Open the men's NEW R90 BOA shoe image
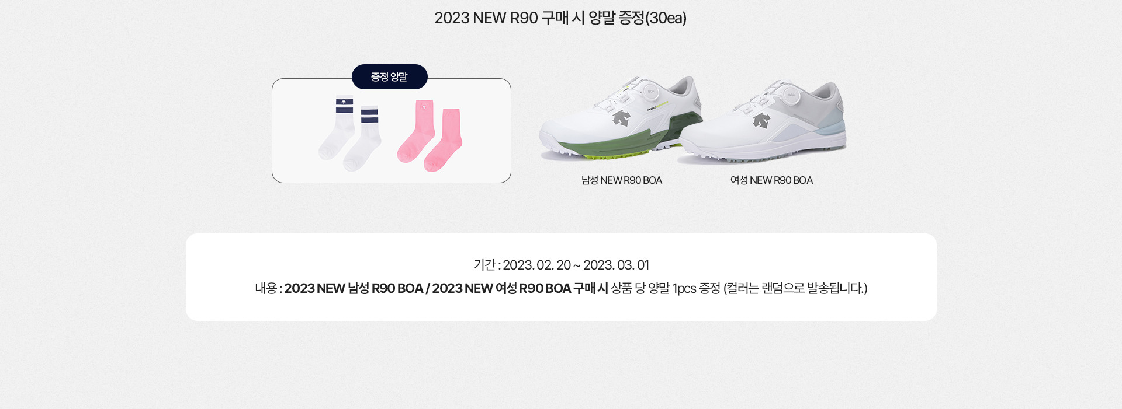Image resolution: width=1122 pixels, height=409 pixels. click(621, 118)
